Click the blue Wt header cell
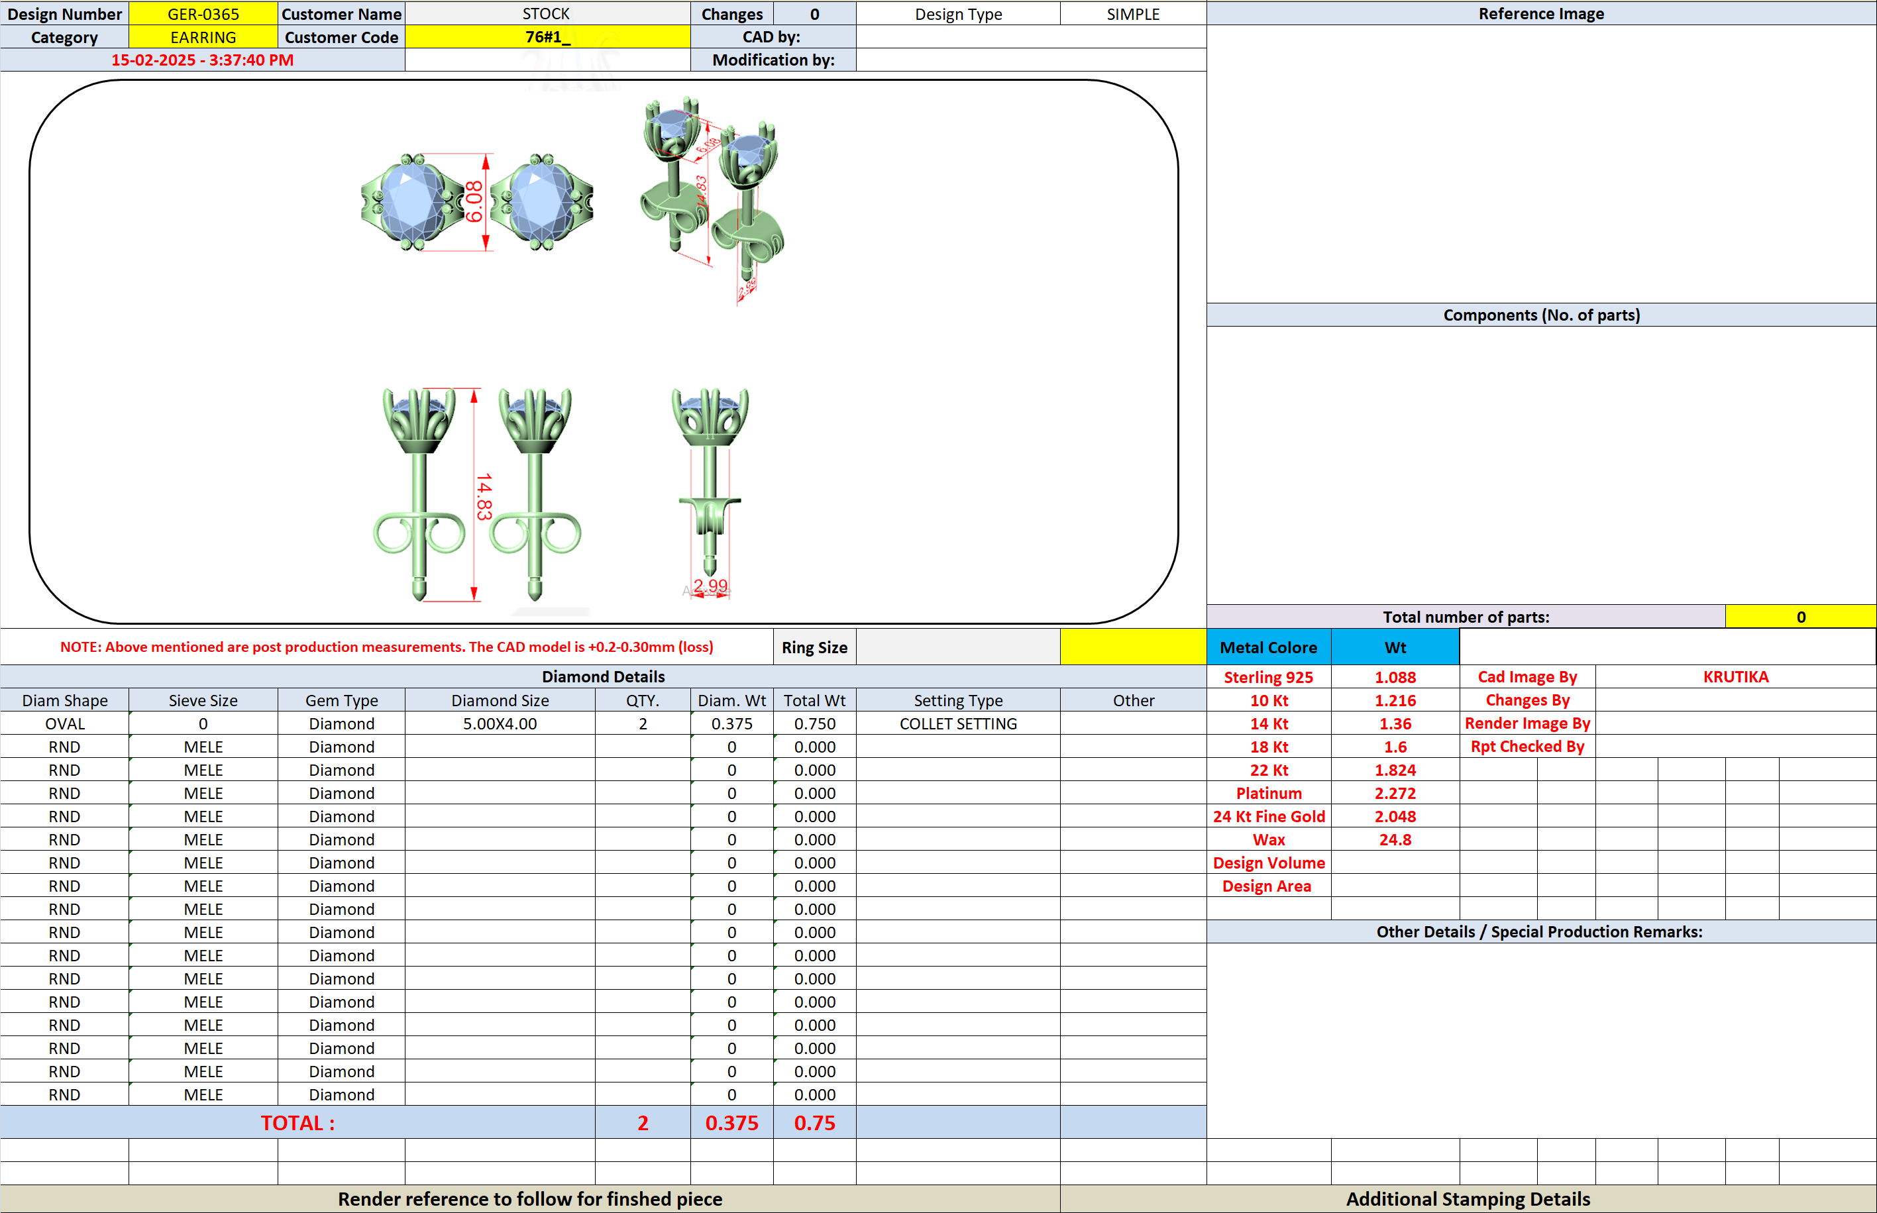The image size is (1877, 1213). click(x=1395, y=647)
